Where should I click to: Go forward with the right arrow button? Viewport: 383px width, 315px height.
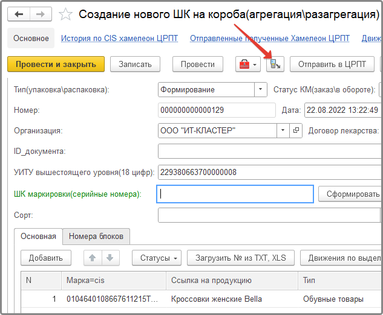click(x=41, y=14)
